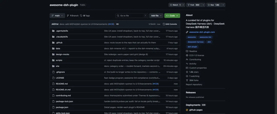The height and width of the screenshot is (114, 277).
Task: Select the dsh topic tag
Action: point(209,42)
